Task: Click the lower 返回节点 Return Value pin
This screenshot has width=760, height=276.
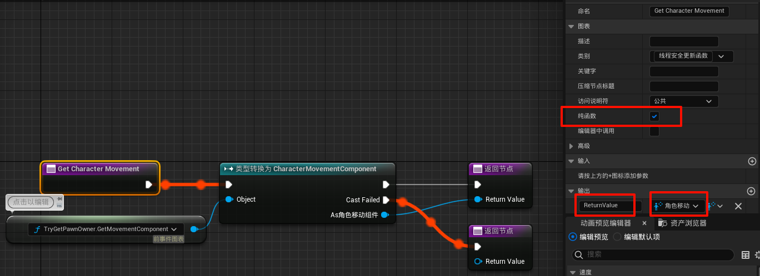Action: point(477,262)
